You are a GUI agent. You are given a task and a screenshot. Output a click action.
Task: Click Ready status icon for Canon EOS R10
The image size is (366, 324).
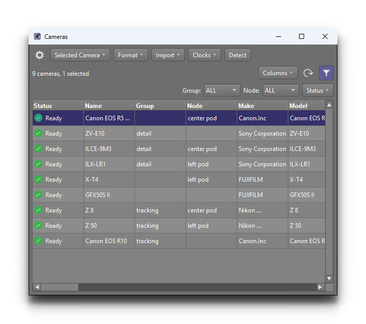38,241
